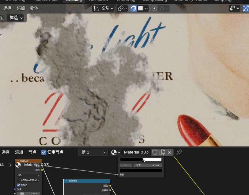This screenshot has height=195, width=249.
Task: Open the 添加 menu in the node editor
Action: pos(19,152)
